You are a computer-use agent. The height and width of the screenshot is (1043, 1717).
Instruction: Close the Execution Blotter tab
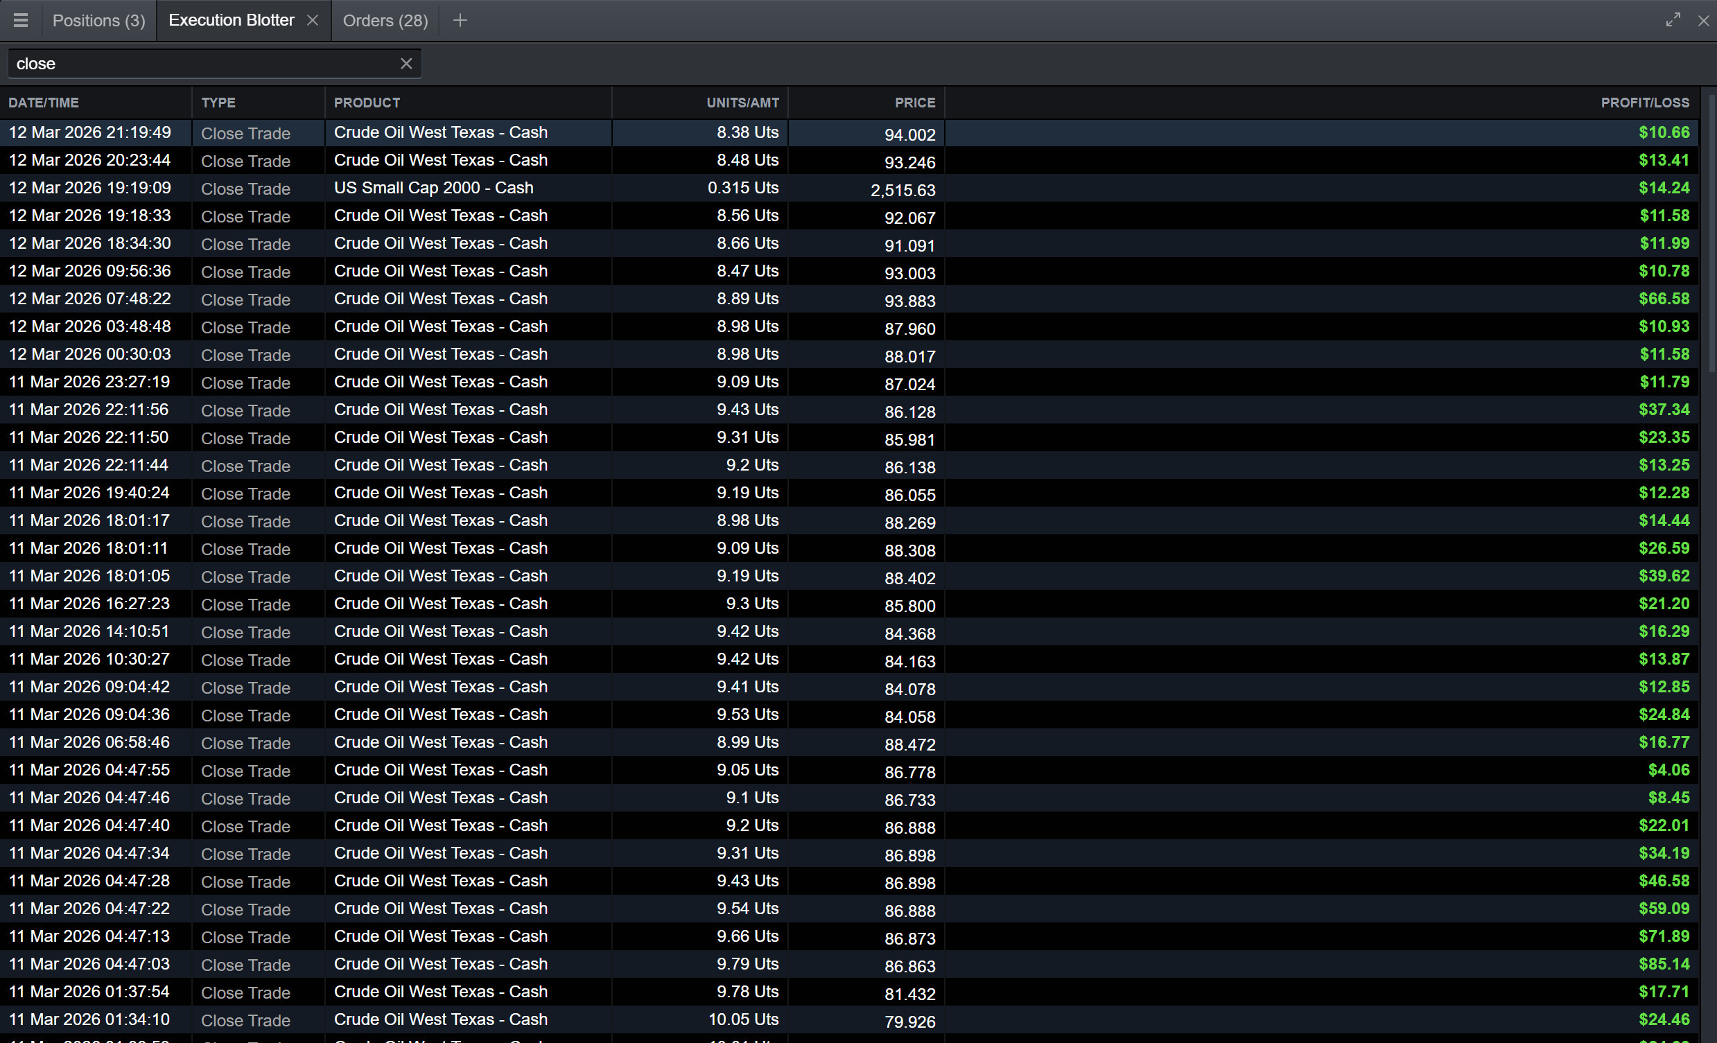[313, 20]
